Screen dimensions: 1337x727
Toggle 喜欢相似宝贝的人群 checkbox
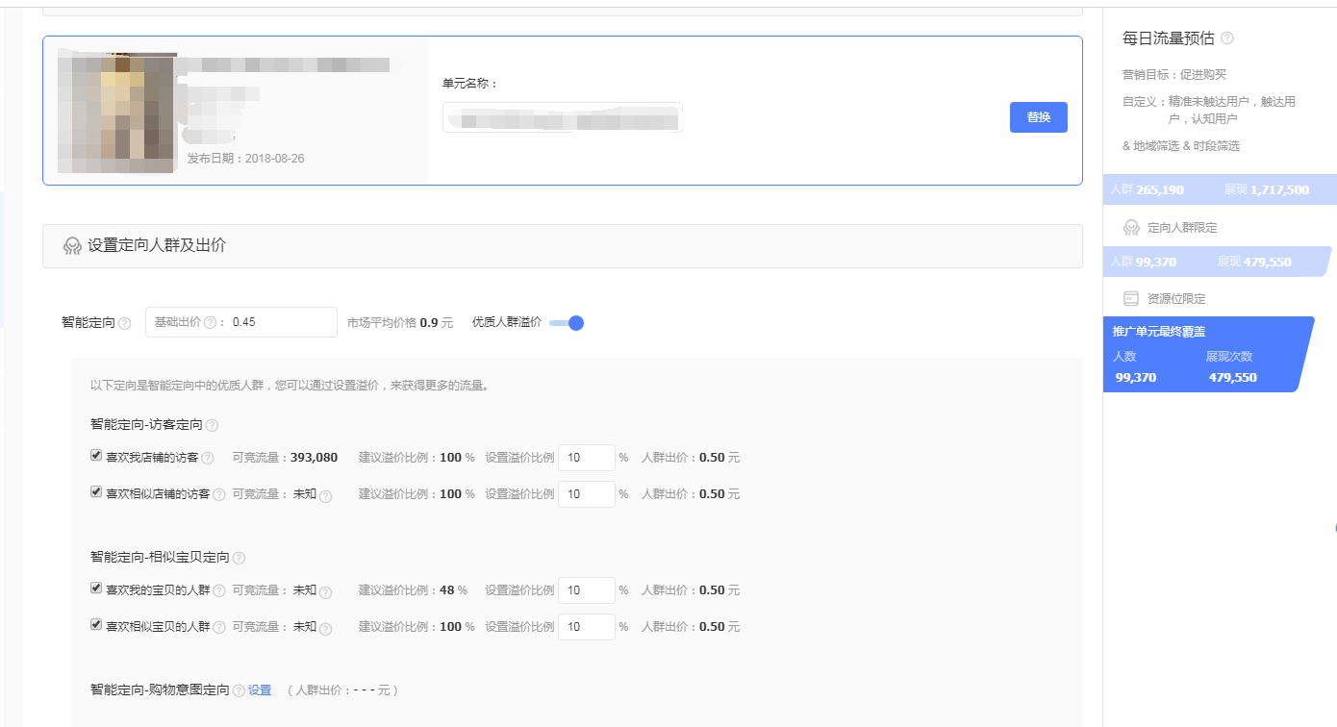(x=96, y=625)
